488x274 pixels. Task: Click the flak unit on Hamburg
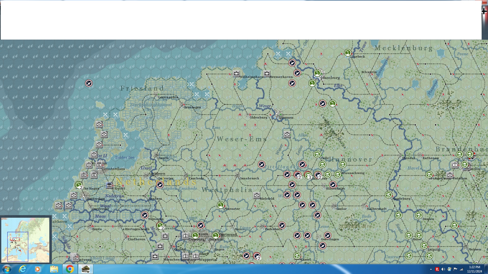317,73
